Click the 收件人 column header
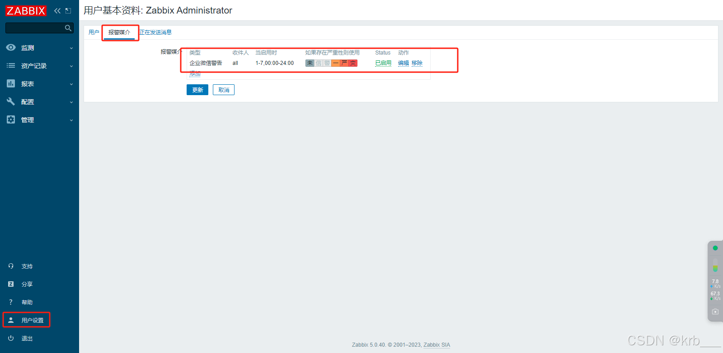Viewport: 723px width, 353px height. (241, 53)
